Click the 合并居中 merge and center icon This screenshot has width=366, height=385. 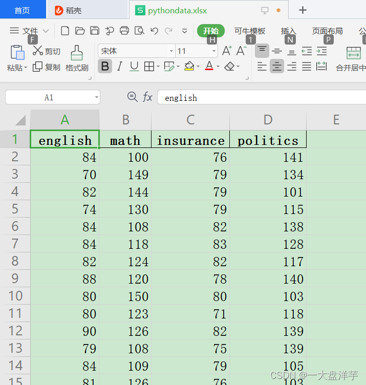click(x=354, y=53)
